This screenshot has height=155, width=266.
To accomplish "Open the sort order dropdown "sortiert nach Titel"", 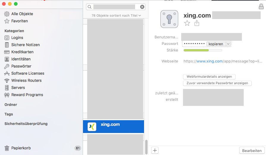I will 116,15.
